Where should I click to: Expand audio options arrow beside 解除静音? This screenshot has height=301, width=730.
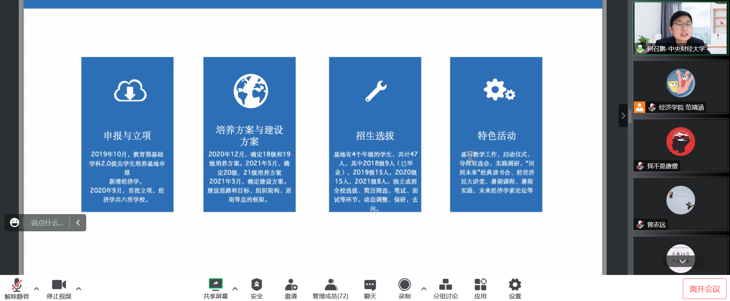tap(36, 289)
